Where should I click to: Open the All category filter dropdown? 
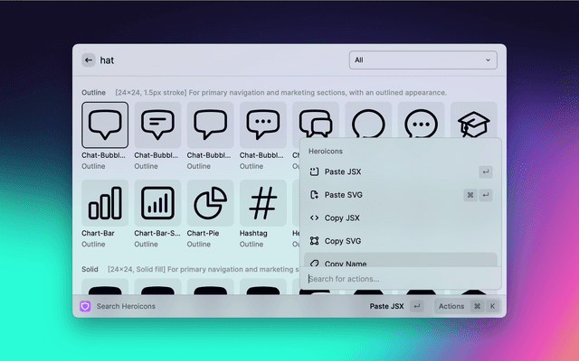point(422,60)
